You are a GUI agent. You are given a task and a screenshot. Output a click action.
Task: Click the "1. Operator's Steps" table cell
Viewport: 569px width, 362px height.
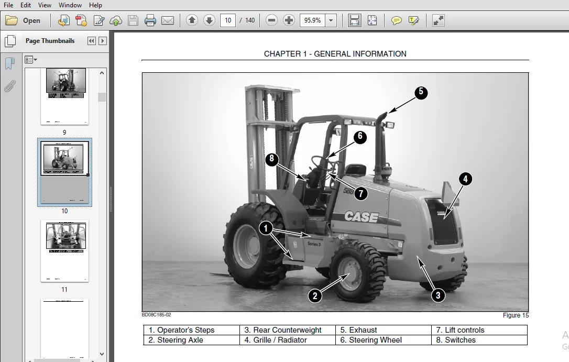tap(191, 330)
